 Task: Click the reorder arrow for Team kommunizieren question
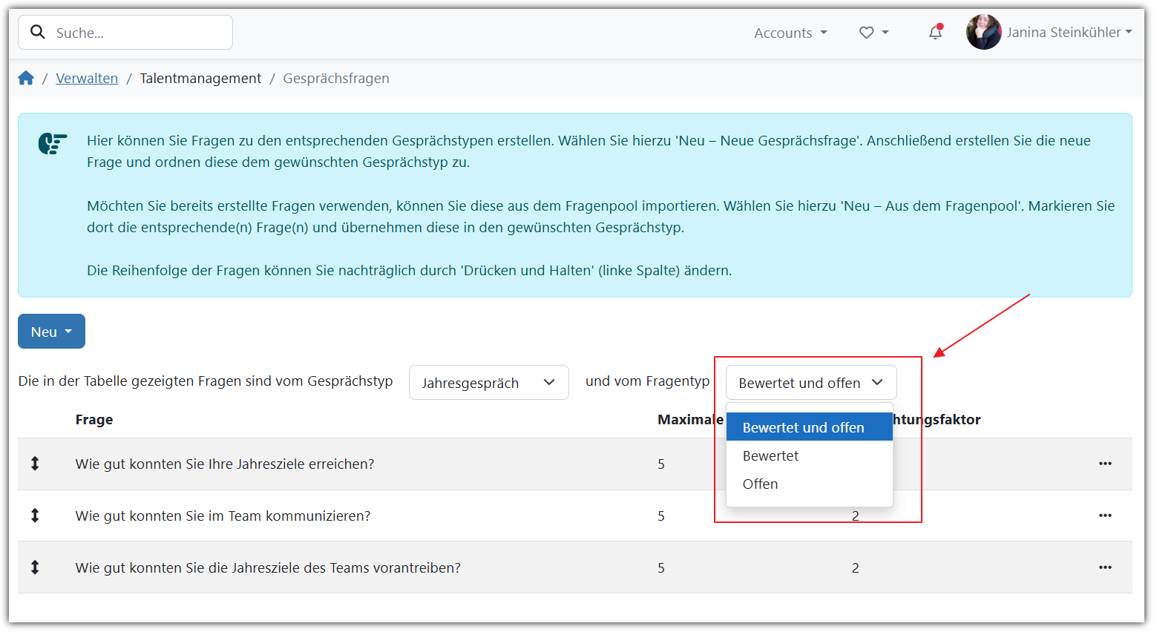click(x=35, y=516)
